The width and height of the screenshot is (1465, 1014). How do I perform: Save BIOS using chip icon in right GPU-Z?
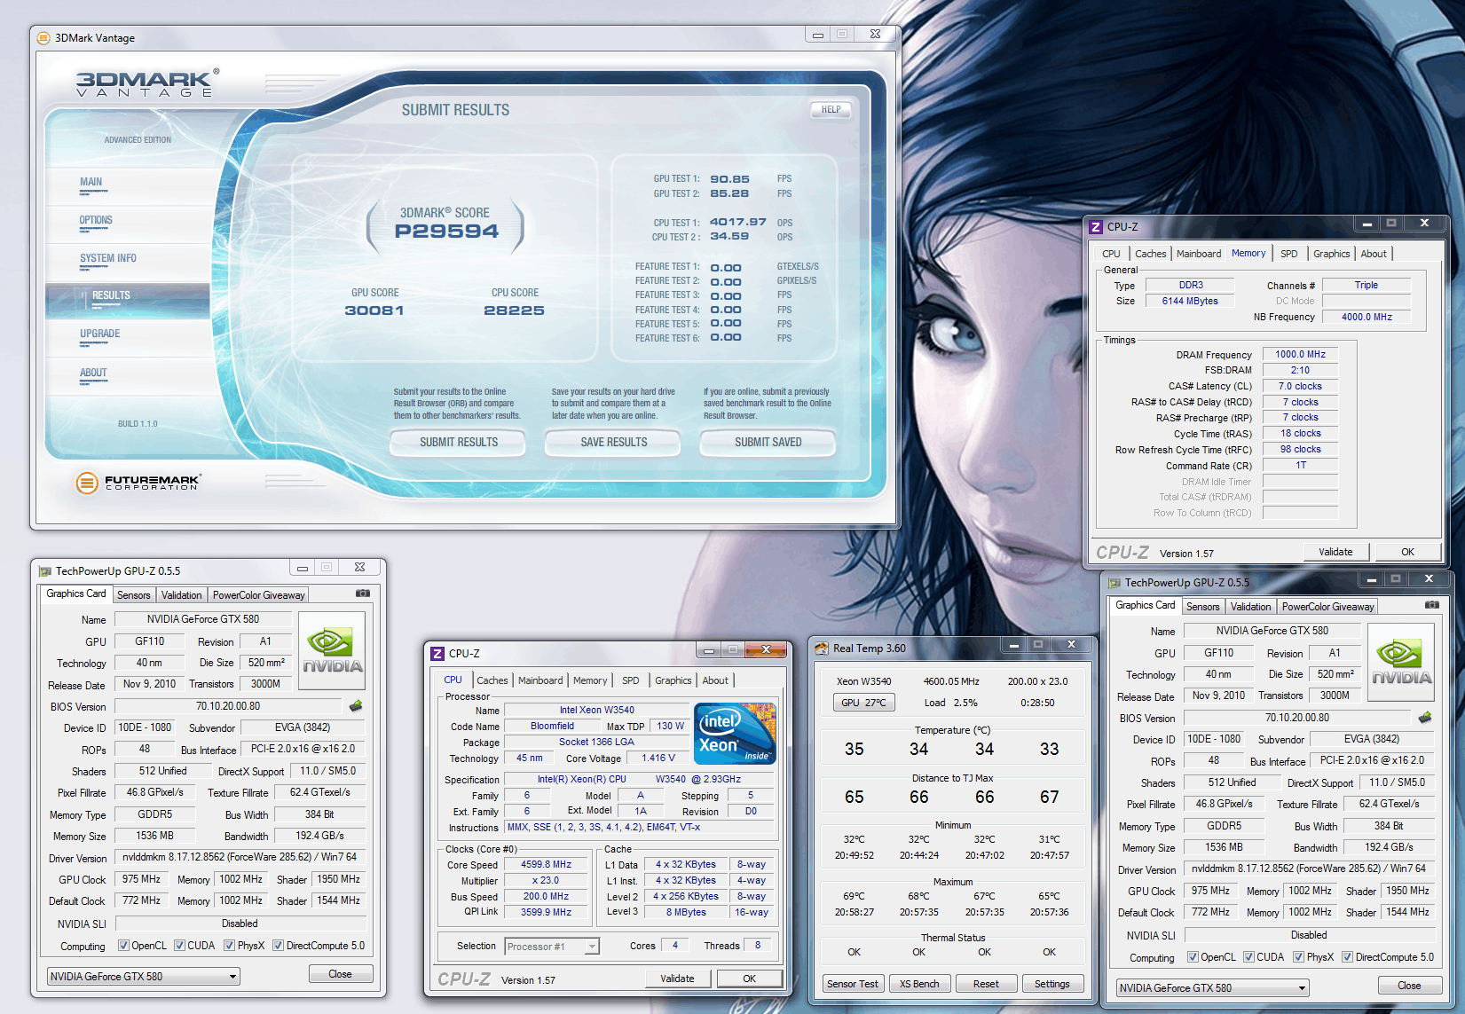tap(1425, 718)
